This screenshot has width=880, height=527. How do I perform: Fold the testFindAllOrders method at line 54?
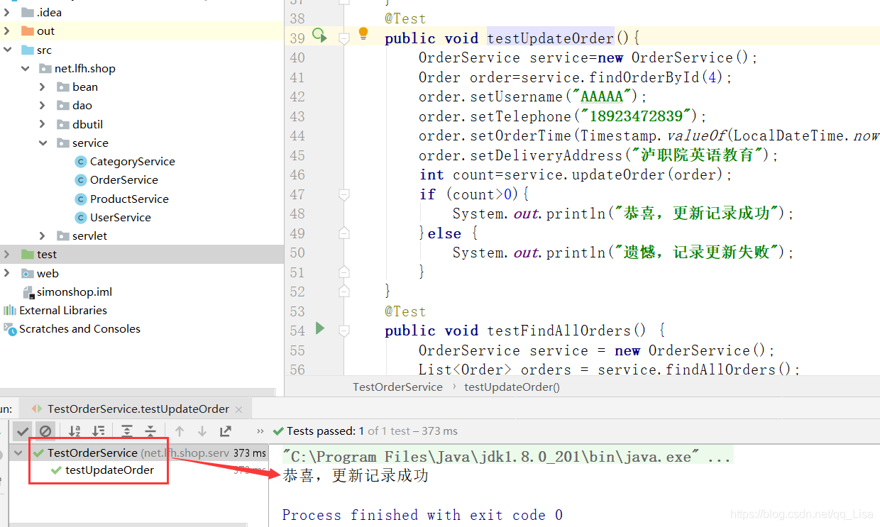coord(344,331)
